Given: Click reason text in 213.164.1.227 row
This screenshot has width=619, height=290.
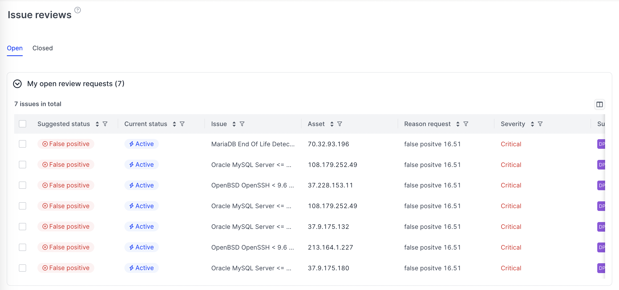Looking at the screenshot, I should click(432, 247).
